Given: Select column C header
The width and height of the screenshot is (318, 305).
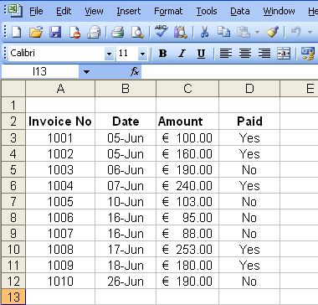Looking at the screenshot, I should pos(187,89).
